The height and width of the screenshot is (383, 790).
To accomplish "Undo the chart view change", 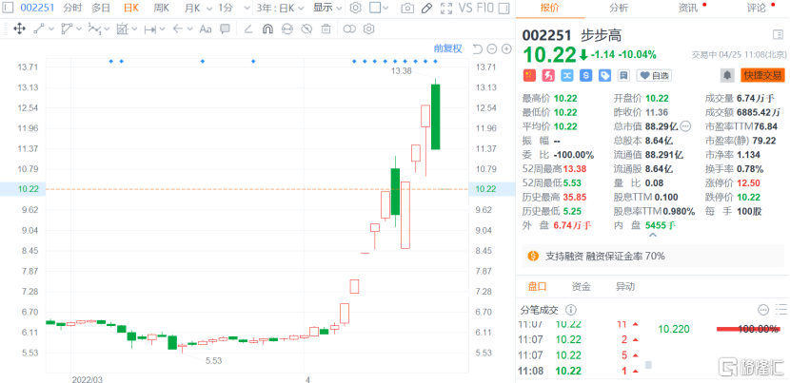I will [x=478, y=48].
